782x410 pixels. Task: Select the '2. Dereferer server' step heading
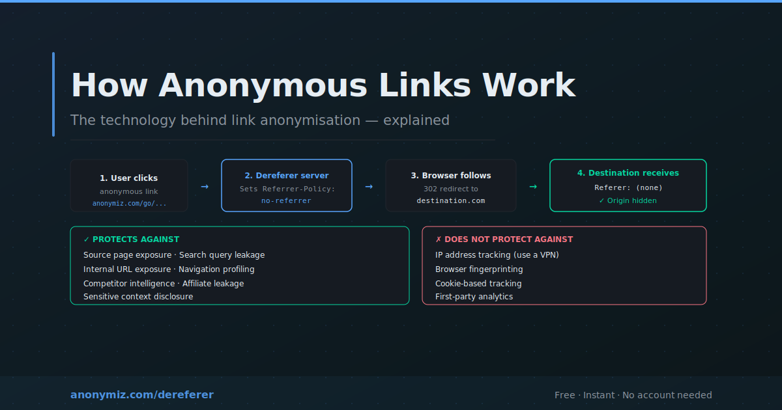287,176
